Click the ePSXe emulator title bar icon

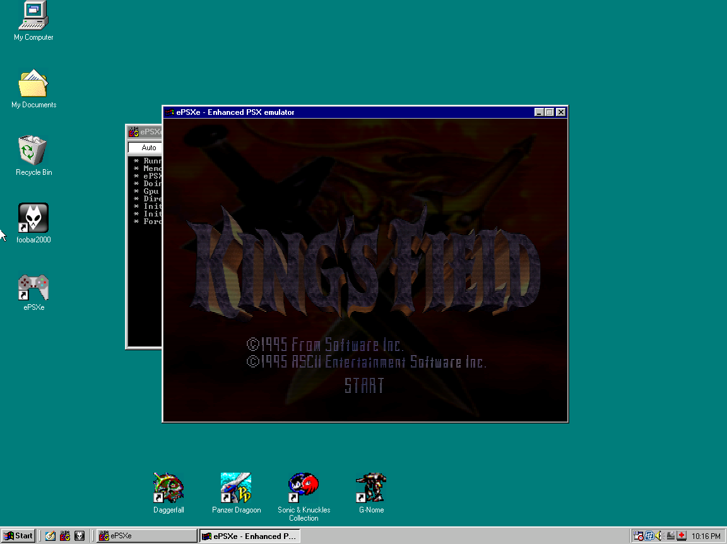[x=170, y=112]
